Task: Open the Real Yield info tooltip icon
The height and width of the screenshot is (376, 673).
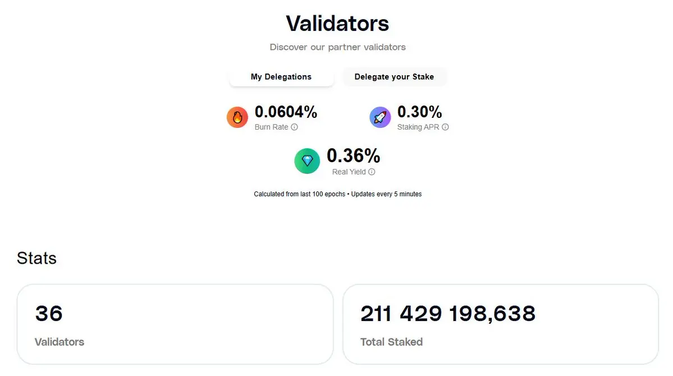Action: point(372,172)
